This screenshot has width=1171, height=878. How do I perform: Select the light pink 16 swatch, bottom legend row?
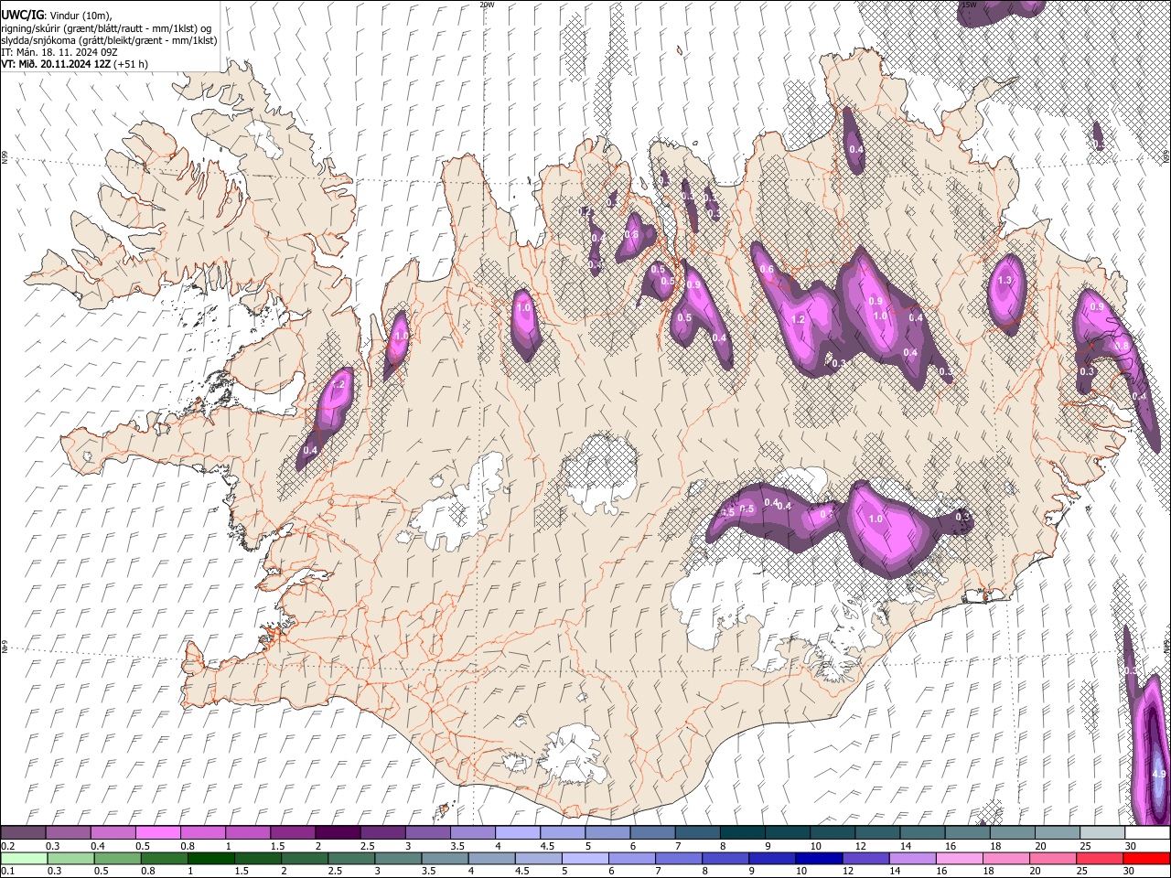(x=961, y=858)
